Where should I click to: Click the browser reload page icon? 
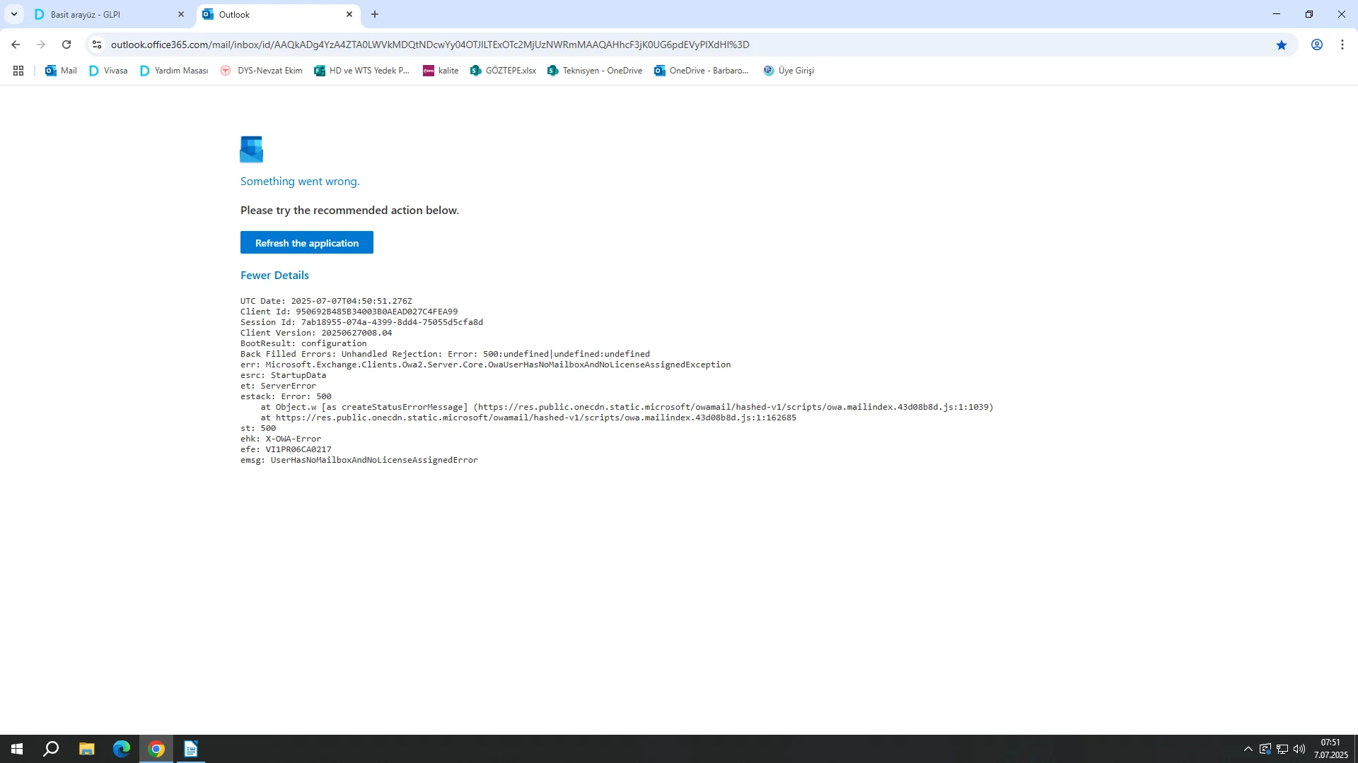click(66, 45)
